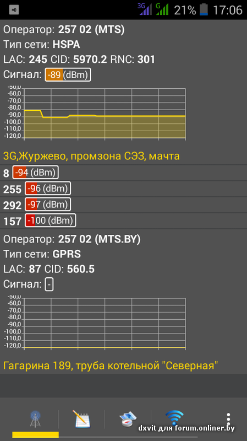Tap the LAC 87 value
Viewport: 247px width, 441px height.
tap(35, 269)
